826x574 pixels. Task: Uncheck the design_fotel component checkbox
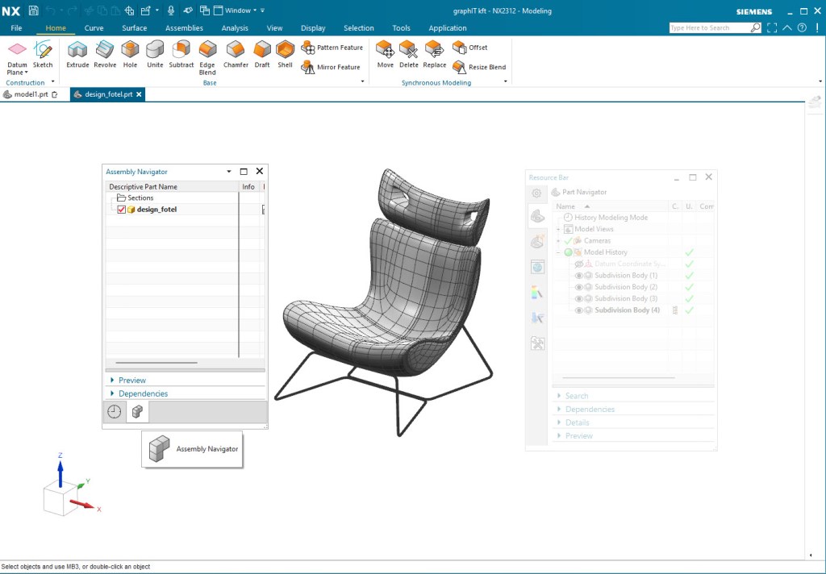pyautogui.click(x=122, y=210)
